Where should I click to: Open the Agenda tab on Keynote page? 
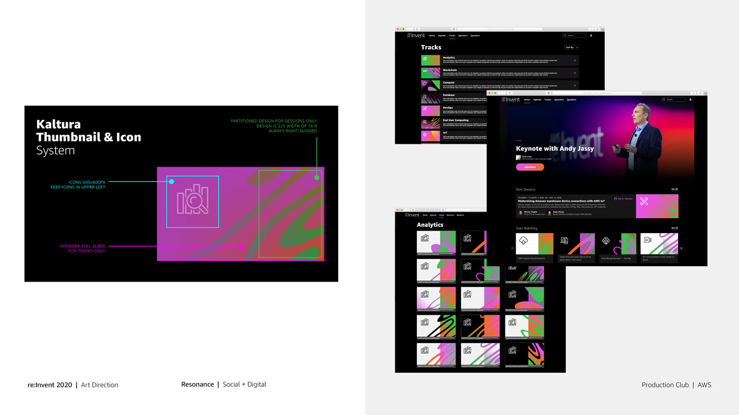tap(537, 100)
